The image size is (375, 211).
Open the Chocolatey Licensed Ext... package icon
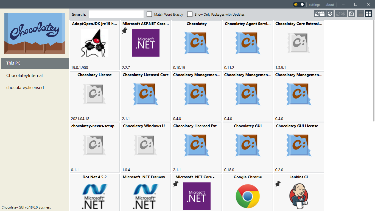pos(197,145)
